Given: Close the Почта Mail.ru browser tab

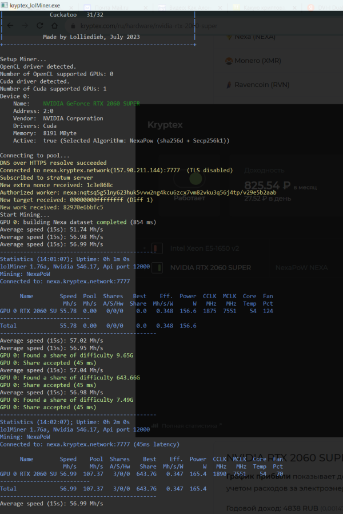Looking at the screenshot, I should [145, 7].
